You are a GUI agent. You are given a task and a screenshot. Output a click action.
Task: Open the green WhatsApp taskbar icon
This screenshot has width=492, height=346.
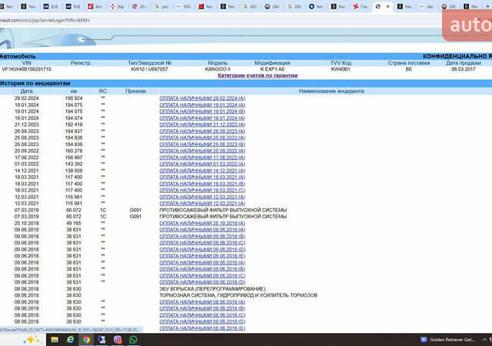[133, 339]
